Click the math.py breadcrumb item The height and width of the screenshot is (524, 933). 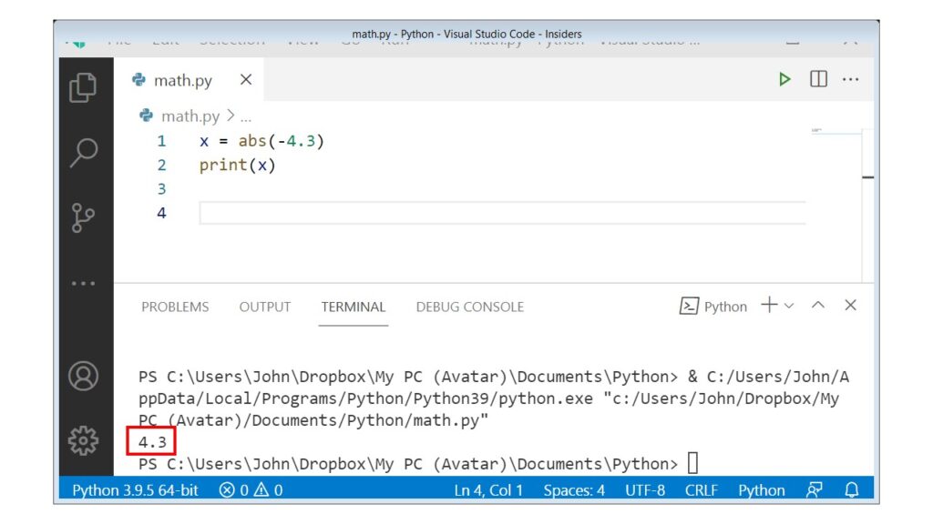click(x=190, y=116)
